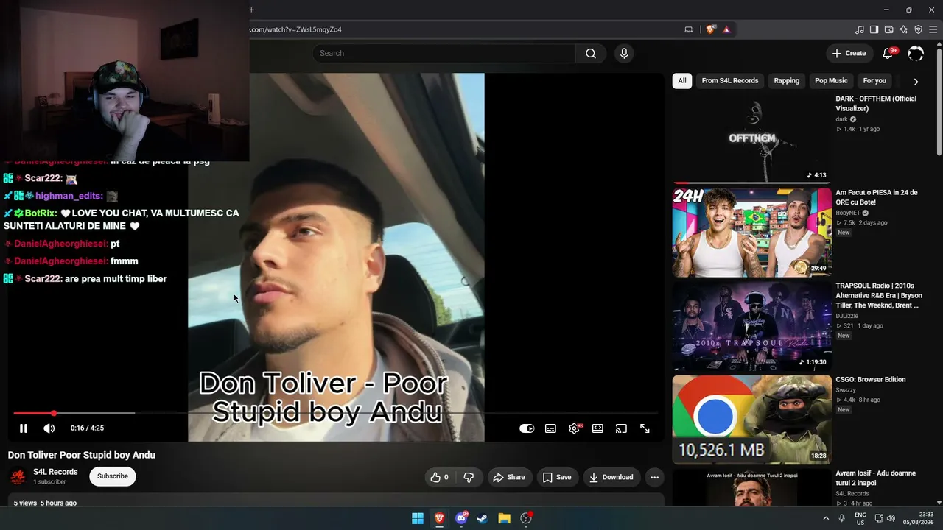Viewport: 943px width, 530px height.
Task: Select the Rapping filter chip
Action: [787, 81]
